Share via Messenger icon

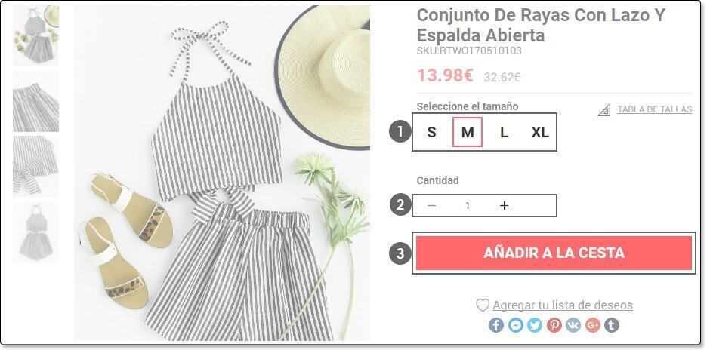tap(516, 325)
